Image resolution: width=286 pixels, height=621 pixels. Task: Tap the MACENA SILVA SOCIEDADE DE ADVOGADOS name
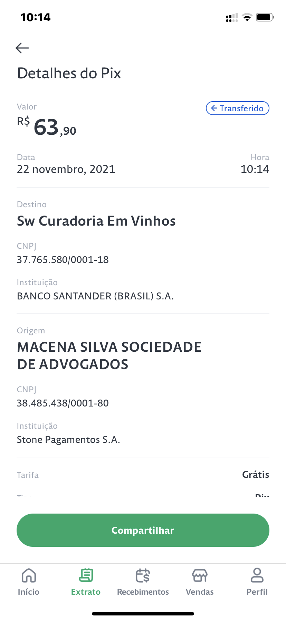[x=109, y=356]
